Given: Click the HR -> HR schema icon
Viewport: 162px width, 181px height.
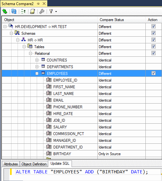Looking at the screenshot, I should point(24,40).
